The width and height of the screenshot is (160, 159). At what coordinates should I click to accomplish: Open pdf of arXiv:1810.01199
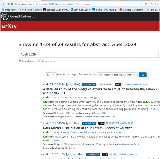pos(69,154)
